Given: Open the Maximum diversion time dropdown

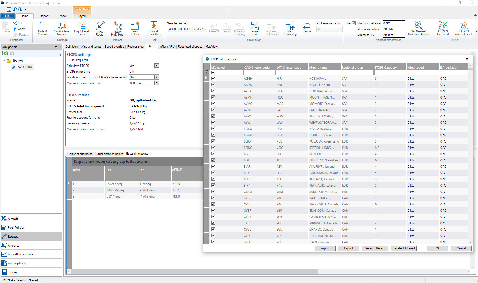Looking at the screenshot, I should pos(156,83).
